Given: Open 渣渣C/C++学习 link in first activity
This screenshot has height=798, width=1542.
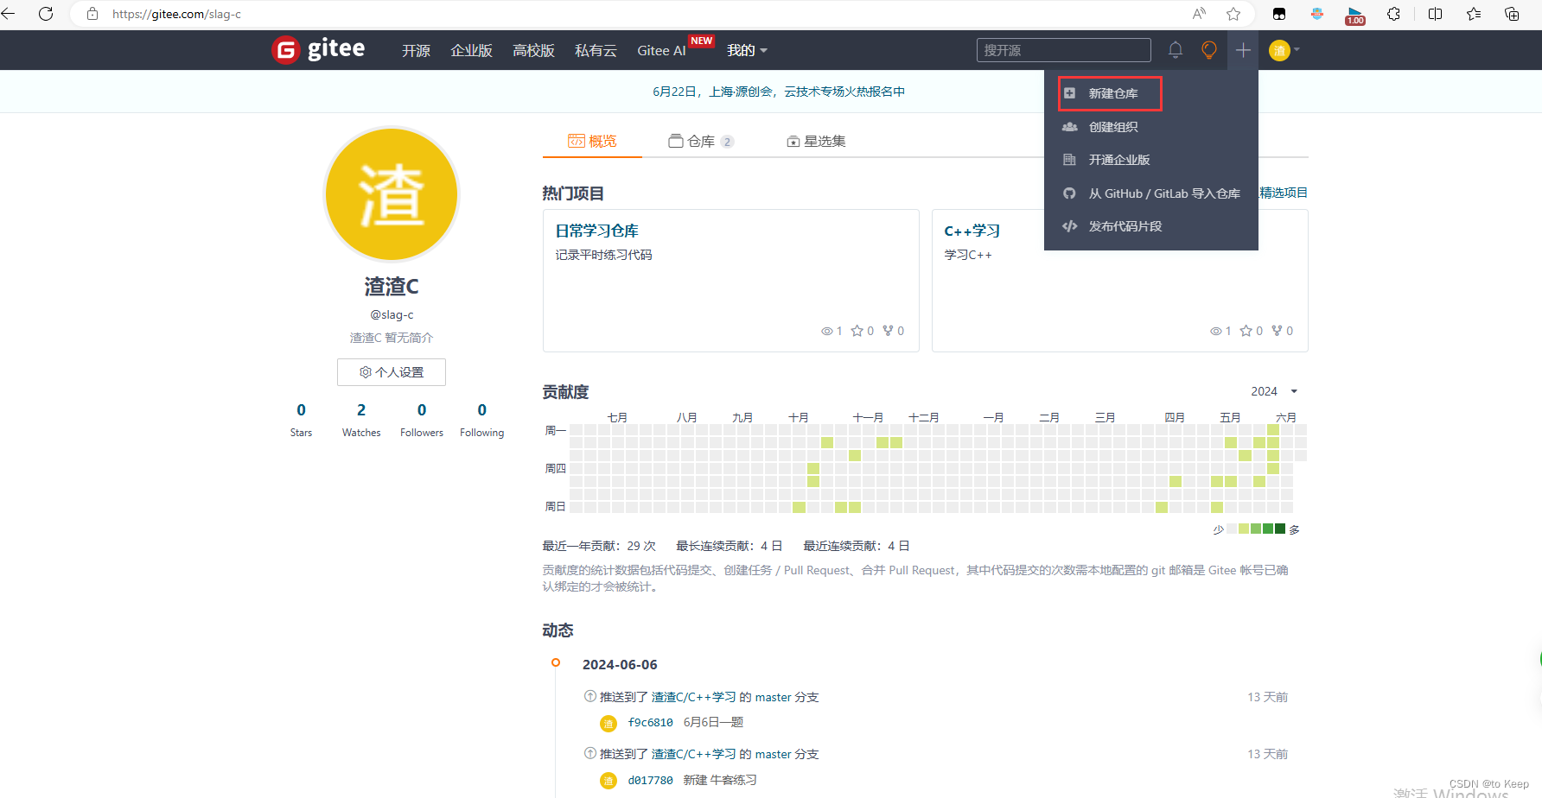Looking at the screenshot, I should click(693, 697).
